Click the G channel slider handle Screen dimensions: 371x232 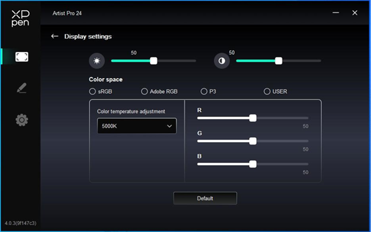253,141
